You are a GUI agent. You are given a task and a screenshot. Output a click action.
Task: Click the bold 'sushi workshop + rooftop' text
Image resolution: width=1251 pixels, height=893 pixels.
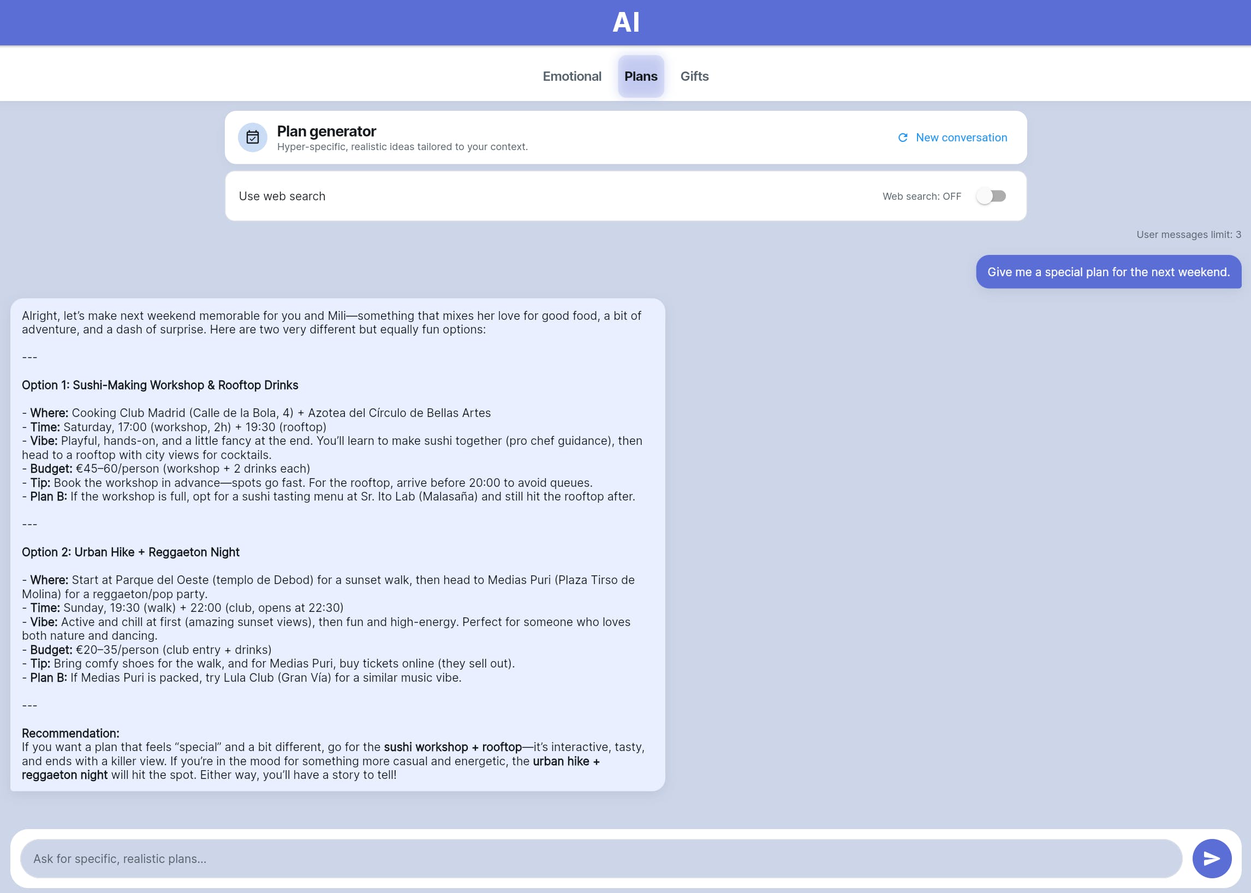tap(452, 747)
